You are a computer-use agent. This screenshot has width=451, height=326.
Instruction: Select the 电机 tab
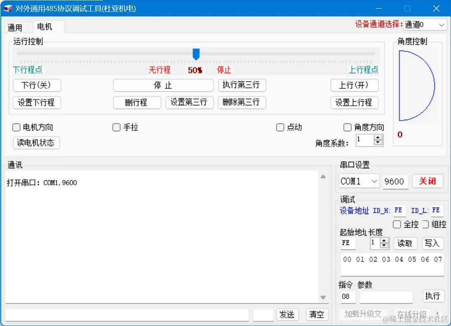pyautogui.click(x=44, y=27)
